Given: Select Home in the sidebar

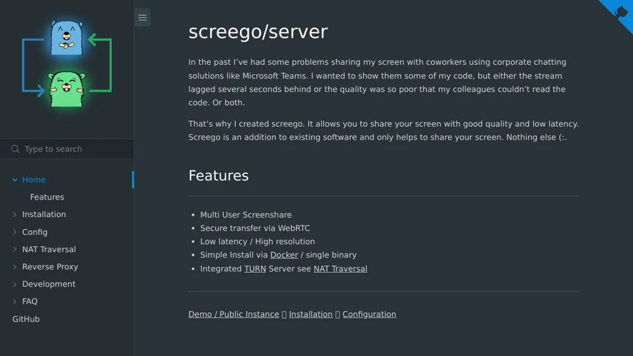Looking at the screenshot, I should pos(34,180).
